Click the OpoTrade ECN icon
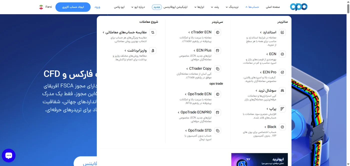Screen dimensions: 350x166 point(217,94)
